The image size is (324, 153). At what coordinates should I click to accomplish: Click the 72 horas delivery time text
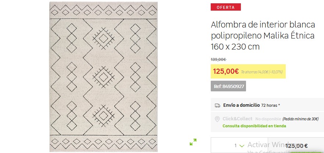pos(271,105)
